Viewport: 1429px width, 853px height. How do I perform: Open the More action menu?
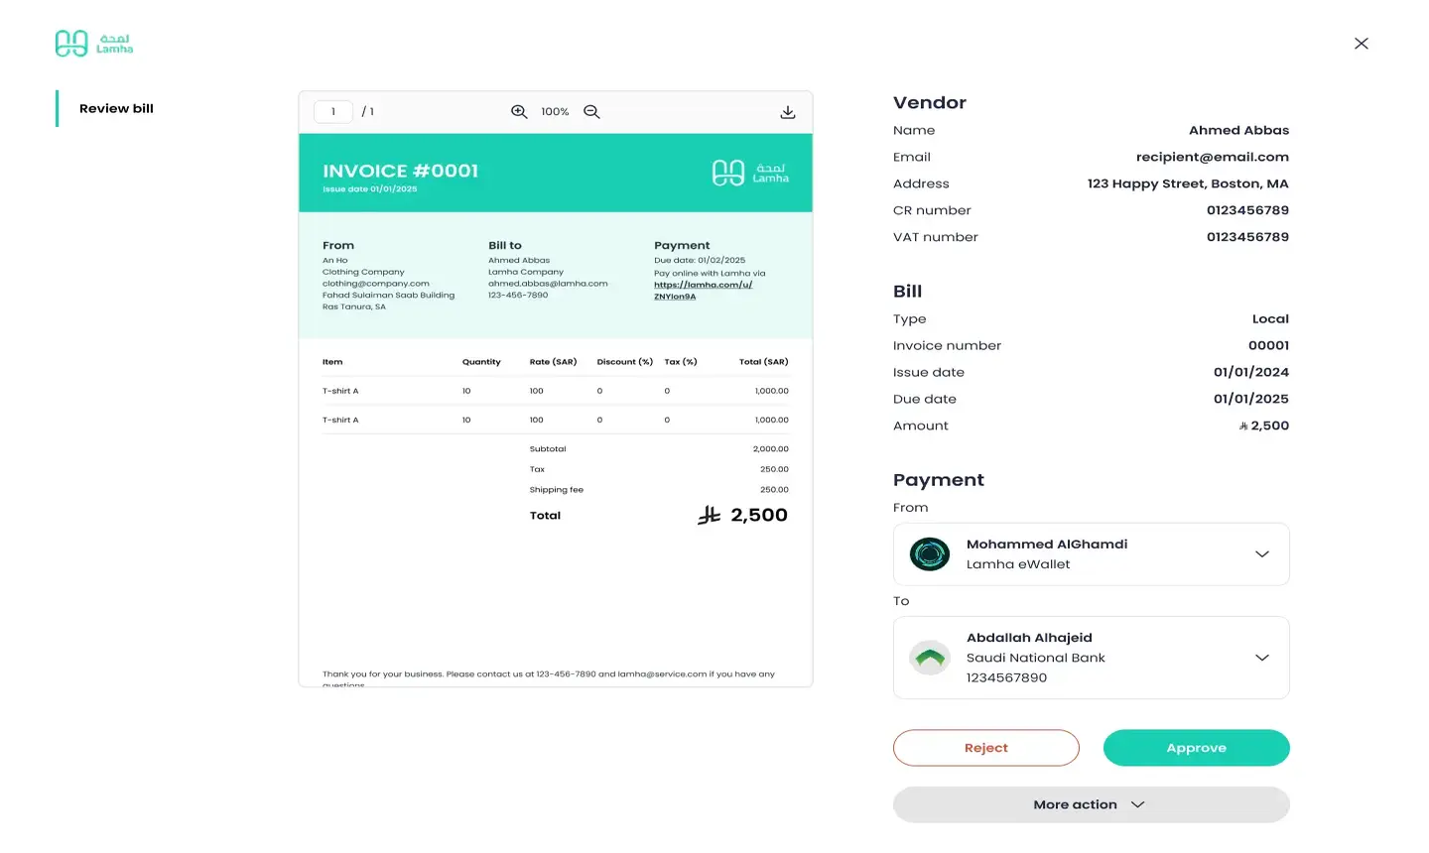click(1092, 804)
